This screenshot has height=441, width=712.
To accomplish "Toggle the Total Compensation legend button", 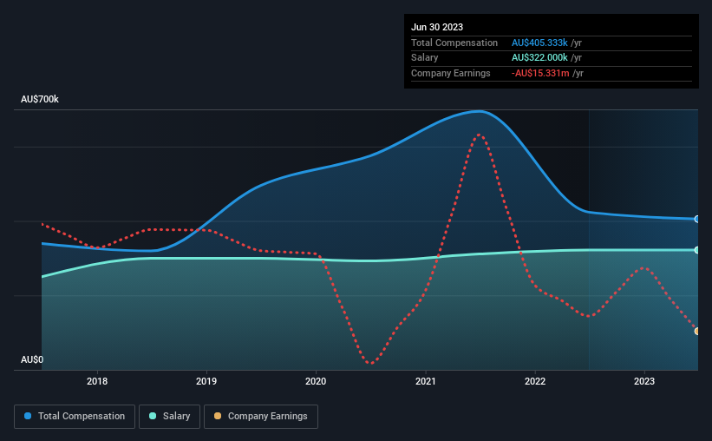I will 75,417.
